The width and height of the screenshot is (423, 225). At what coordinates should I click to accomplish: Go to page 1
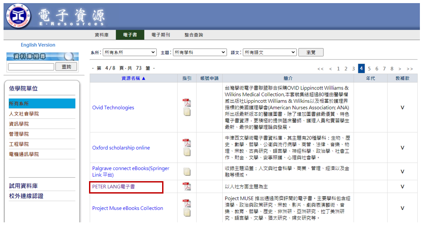(x=338, y=69)
